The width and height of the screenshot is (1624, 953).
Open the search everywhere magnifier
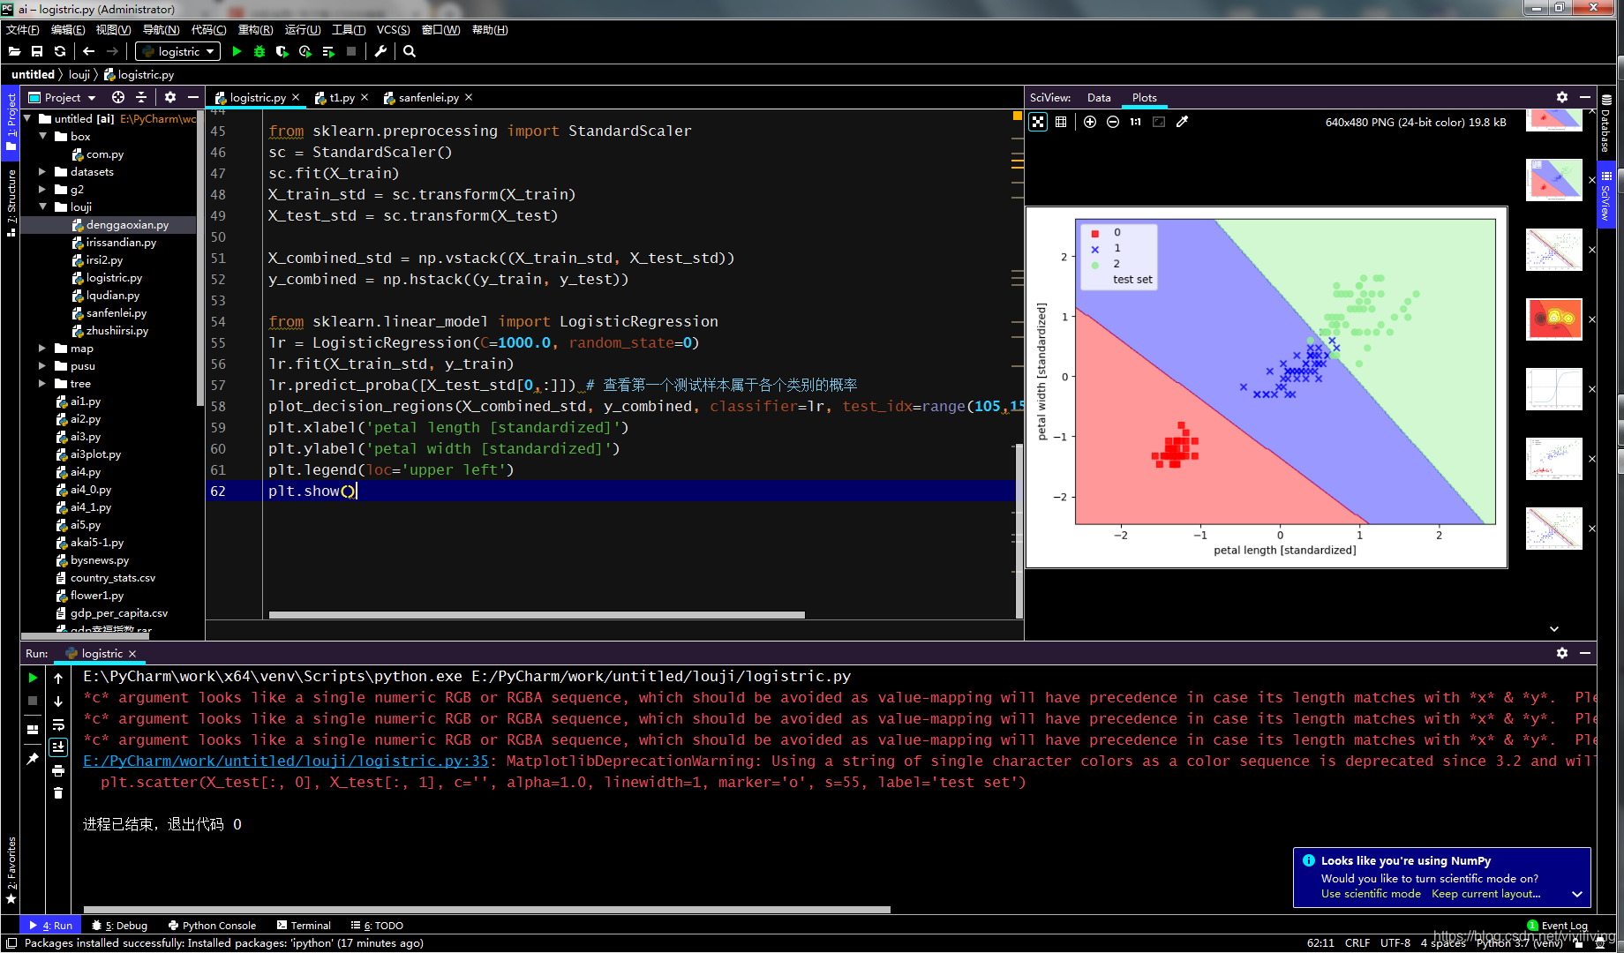tap(409, 51)
